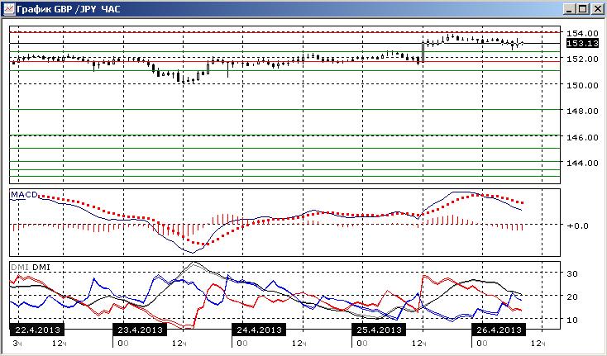Select the 25.4.2013 date marker
This screenshot has height=356, width=607.
tap(379, 330)
